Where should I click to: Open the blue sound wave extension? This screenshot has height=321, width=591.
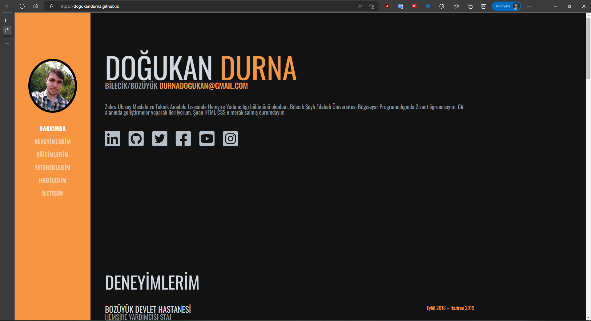pyautogui.click(x=428, y=6)
